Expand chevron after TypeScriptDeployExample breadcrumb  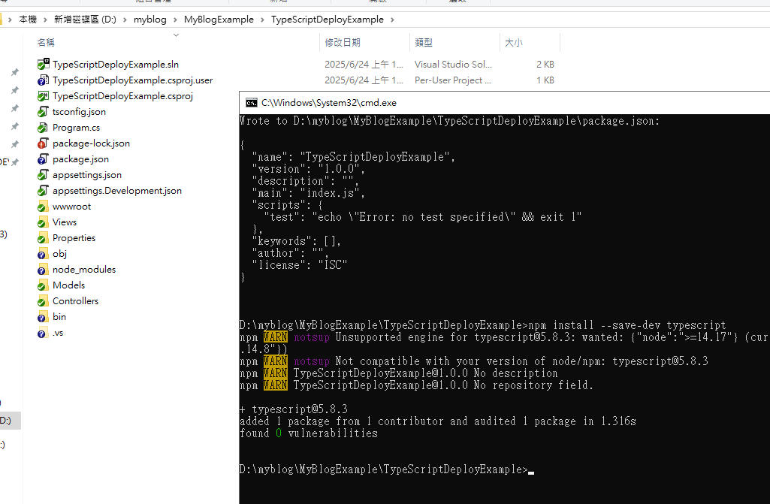[x=392, y=20]
